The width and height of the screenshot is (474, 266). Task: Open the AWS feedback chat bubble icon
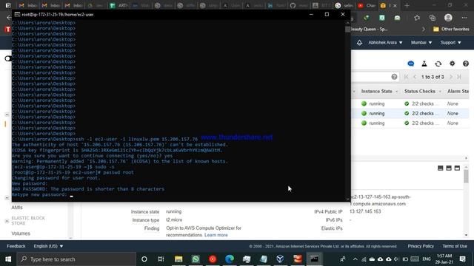410,64
